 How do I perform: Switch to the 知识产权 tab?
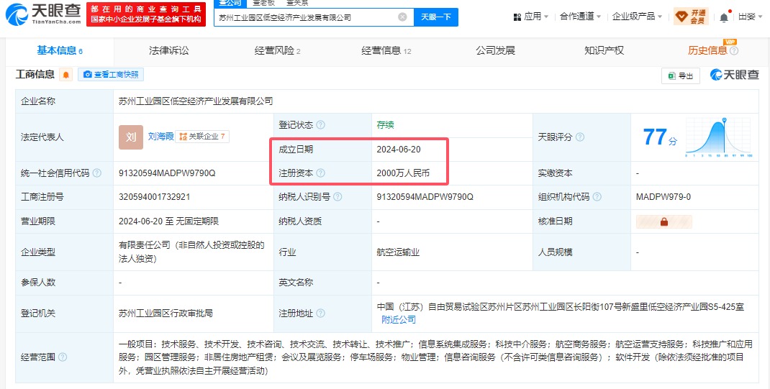pyautogui.click(x=604, y=50)
